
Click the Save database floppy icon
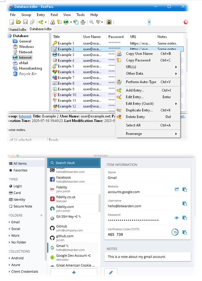pos(25,22)
